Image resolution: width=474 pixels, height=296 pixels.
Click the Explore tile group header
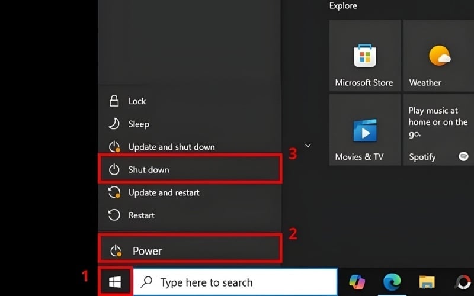(x=343, y=6)
